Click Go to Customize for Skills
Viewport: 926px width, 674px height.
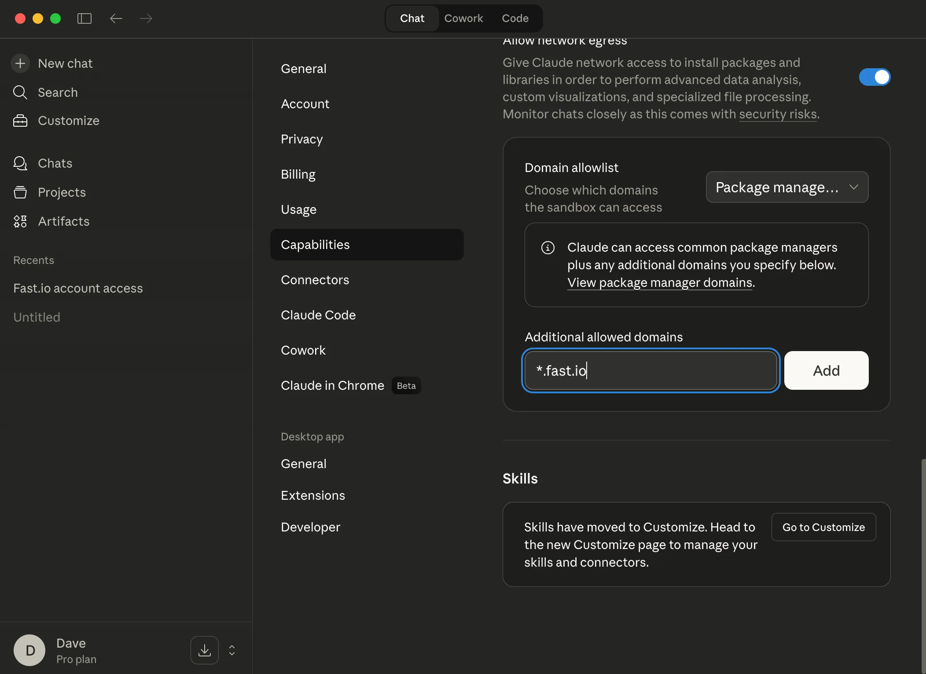(x=823, y=527)
